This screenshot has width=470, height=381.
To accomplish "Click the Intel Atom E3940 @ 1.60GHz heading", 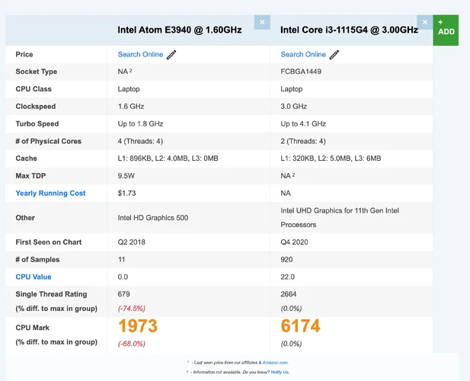I will tap(179, 30).
